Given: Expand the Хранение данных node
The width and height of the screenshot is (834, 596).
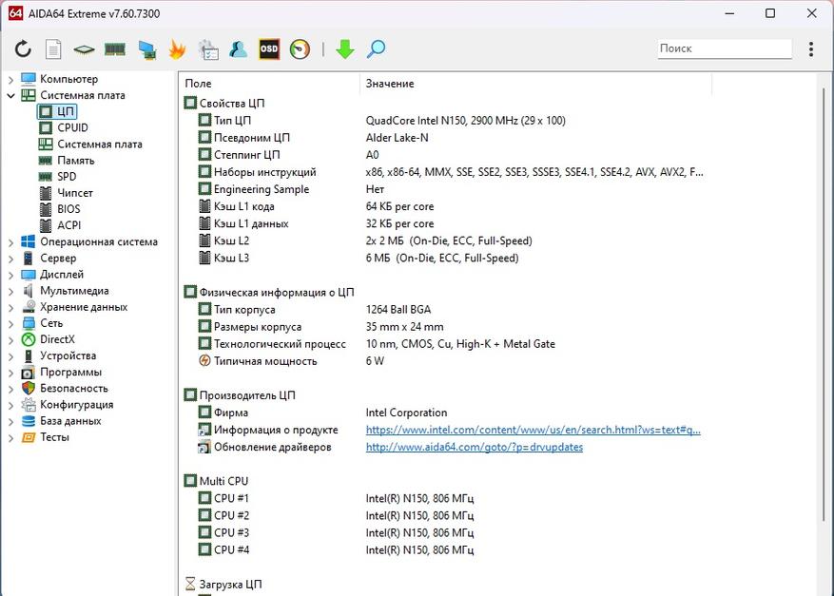Looking at the screenshot, I should (10, 307).
